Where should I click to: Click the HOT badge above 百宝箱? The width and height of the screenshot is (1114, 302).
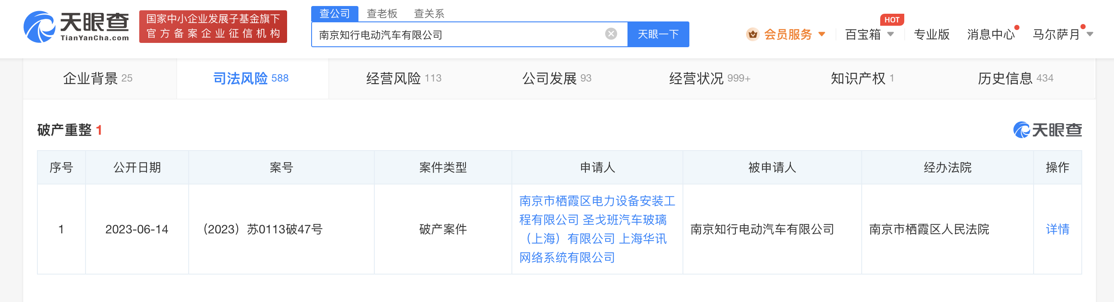pos(892,20)
